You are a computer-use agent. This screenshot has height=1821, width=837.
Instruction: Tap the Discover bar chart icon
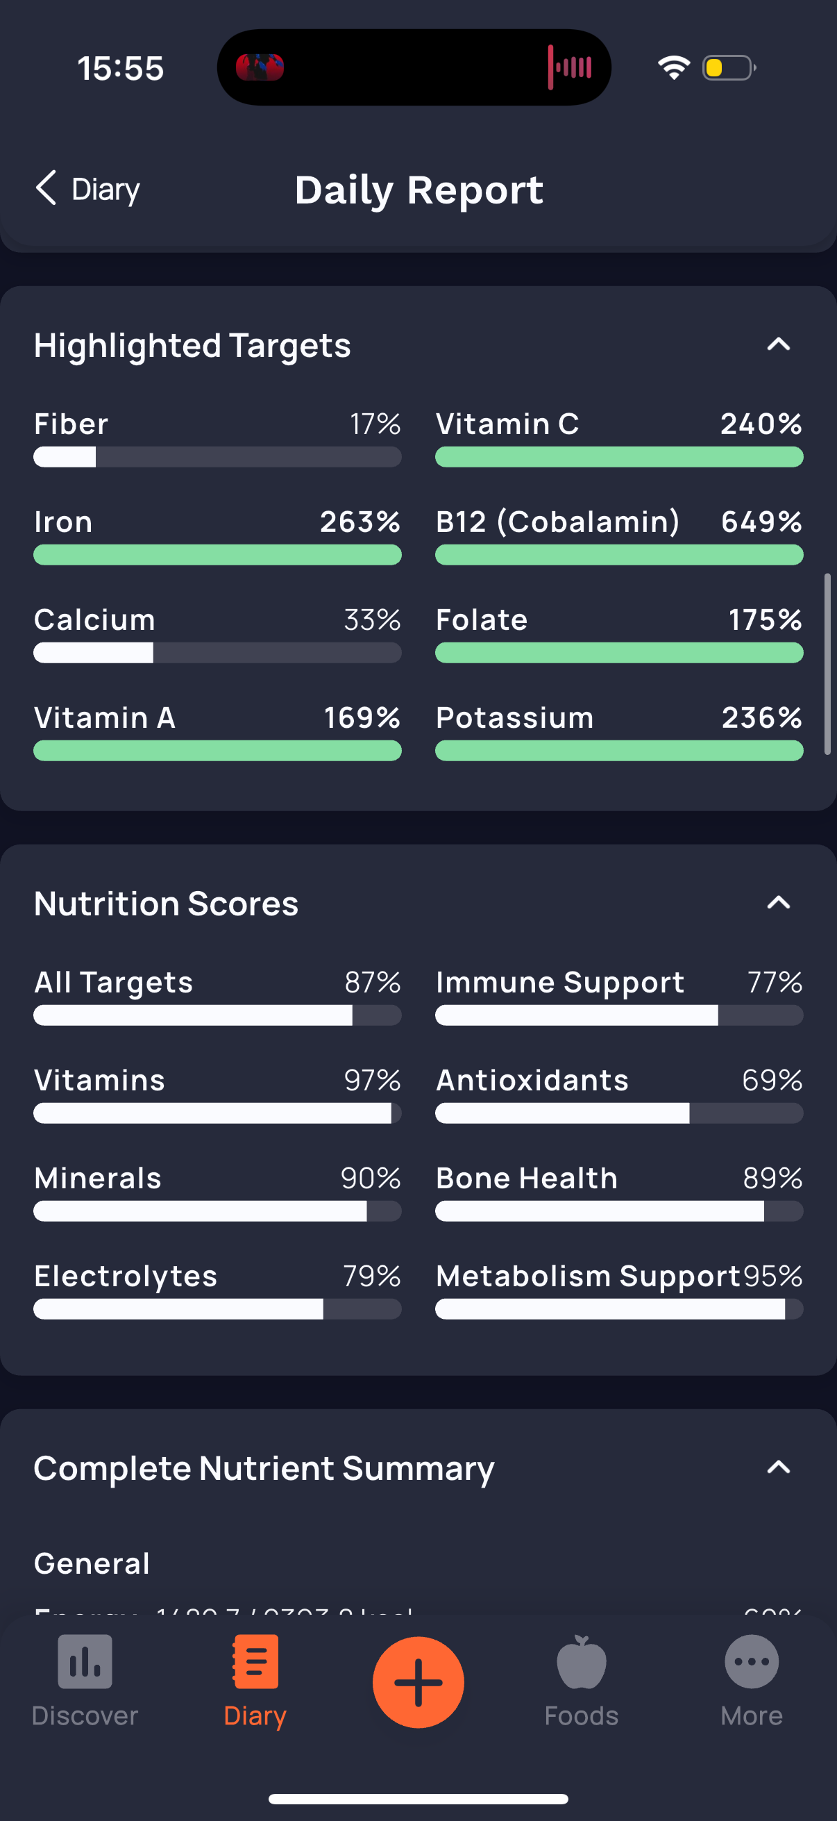coord(85,1661)
